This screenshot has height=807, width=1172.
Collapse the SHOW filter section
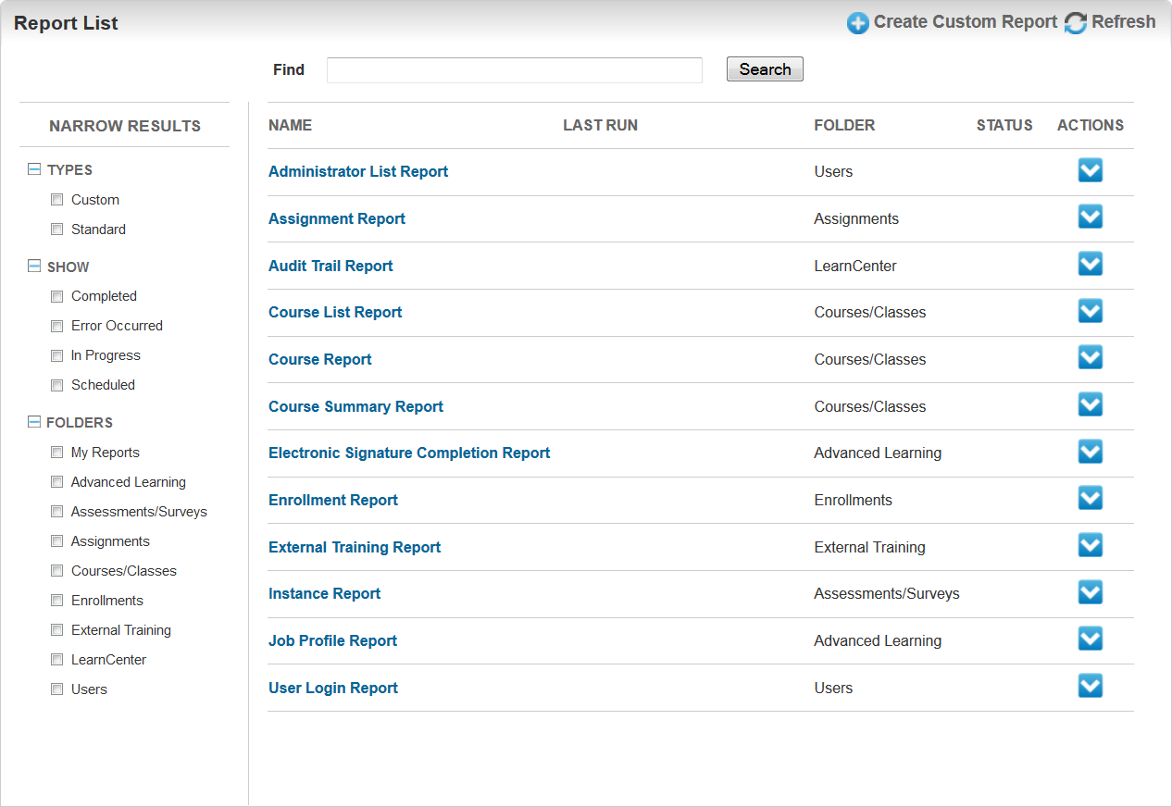click(x=34, y=267)
